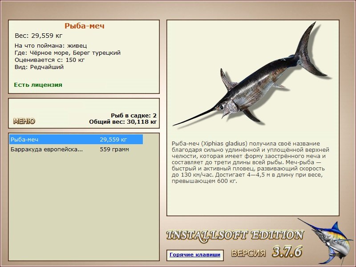Open the Горячие клавиши link
The image size is (356, 267).
coord(195,255)
